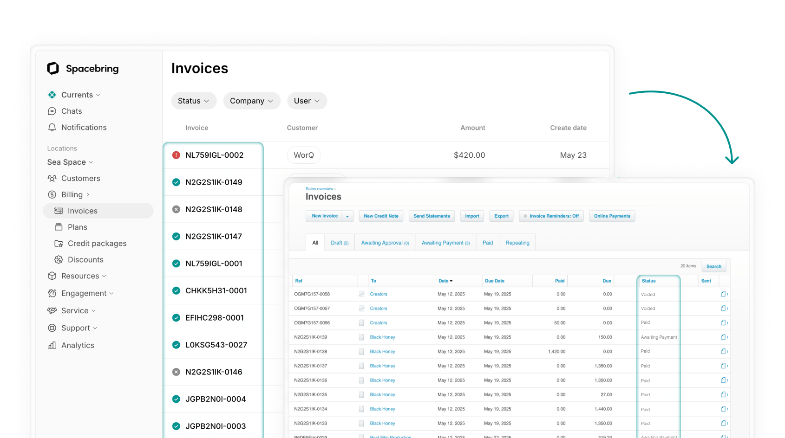785x438 pixels.
Task: Open Black Honey link for N2G2S1IK-0138
Action: click(x=382, y=351)
